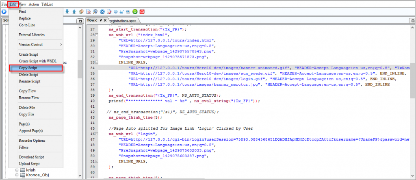
Task: Click the colorful palette-like toolbar icon
Action: point(81,12)
